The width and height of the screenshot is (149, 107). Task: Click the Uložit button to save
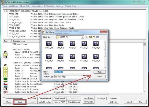click(99, 72)
